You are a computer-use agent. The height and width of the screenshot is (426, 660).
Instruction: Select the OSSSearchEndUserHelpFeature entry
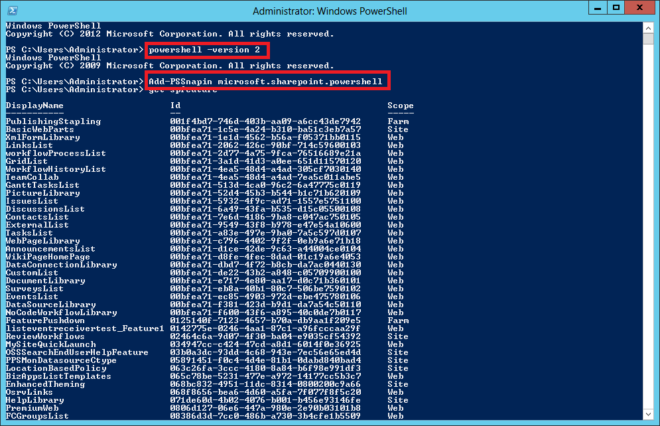77,352
